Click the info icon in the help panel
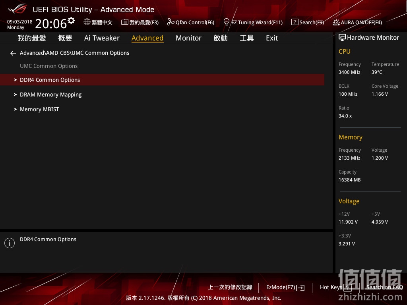Viewport: 407px width, 305px height. click(10, 243)
